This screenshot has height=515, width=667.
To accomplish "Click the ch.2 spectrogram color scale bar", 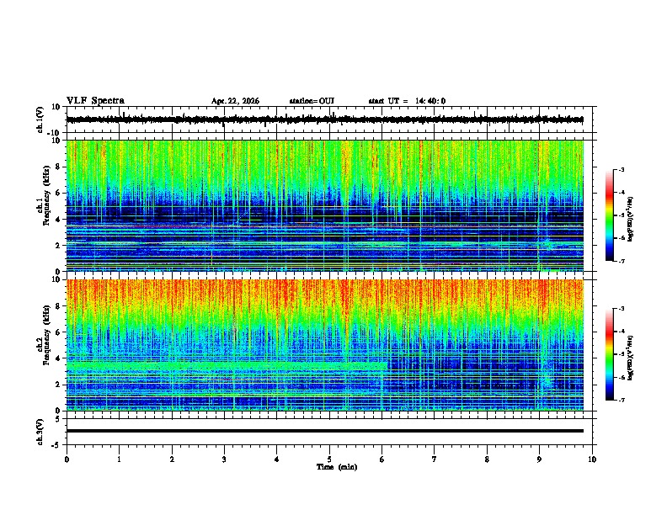I will click(609, 354).
